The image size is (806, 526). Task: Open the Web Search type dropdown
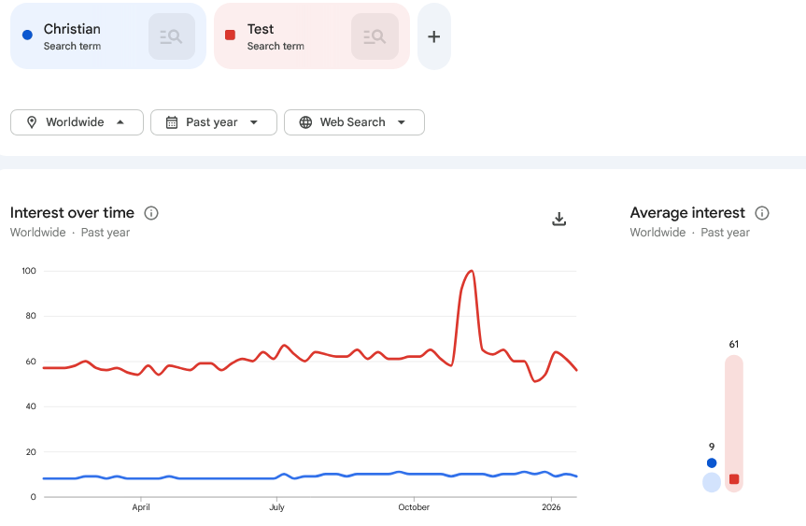pos(402,122)
